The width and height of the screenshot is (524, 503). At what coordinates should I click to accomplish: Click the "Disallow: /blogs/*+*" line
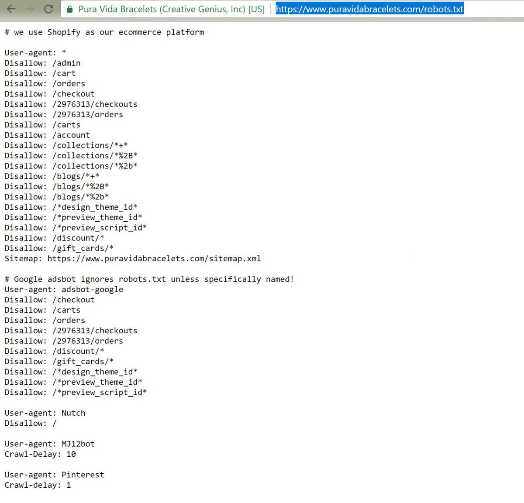coord(52,176)
